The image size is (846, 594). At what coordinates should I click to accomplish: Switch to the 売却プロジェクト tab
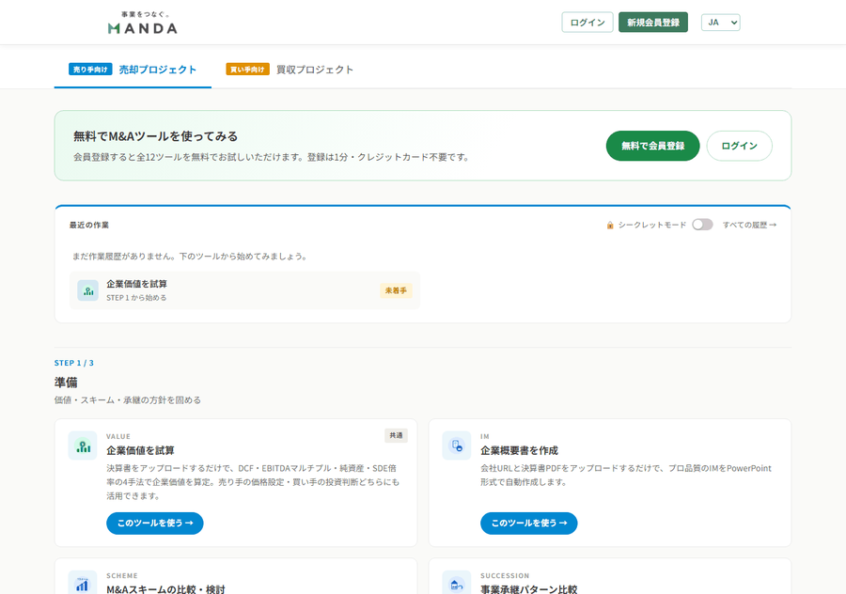click(x=133, y=70)
